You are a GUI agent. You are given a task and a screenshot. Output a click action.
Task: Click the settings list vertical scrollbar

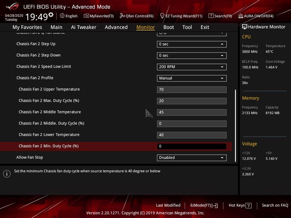[235, 126]
